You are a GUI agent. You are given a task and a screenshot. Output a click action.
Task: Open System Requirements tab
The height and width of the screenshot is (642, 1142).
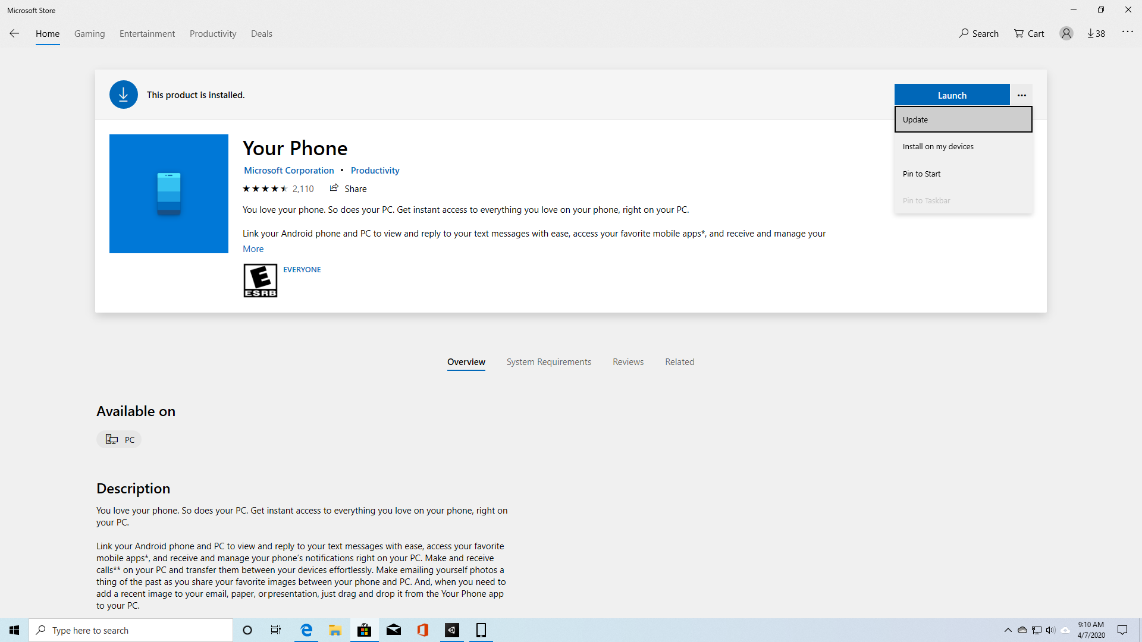click(x=549, y=362)
